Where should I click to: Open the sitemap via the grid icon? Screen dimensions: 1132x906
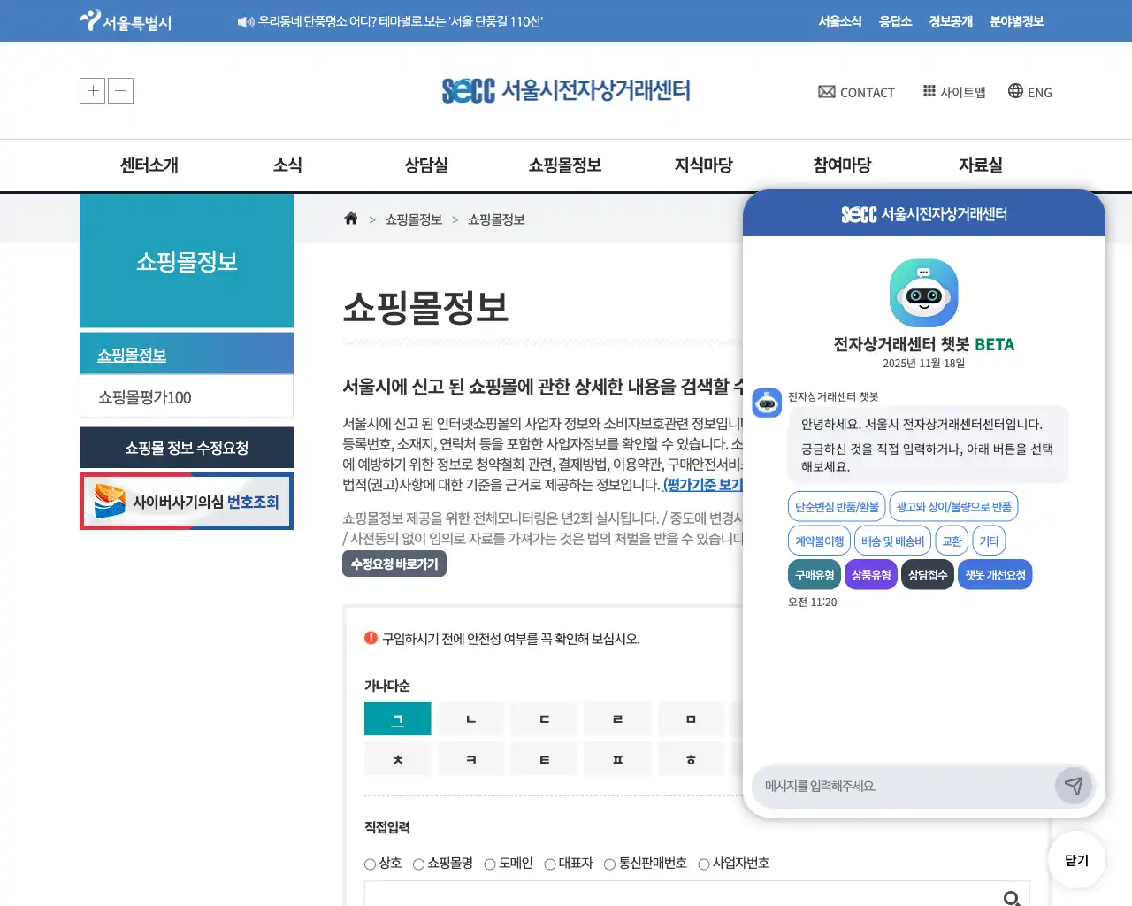pos(929,91)
